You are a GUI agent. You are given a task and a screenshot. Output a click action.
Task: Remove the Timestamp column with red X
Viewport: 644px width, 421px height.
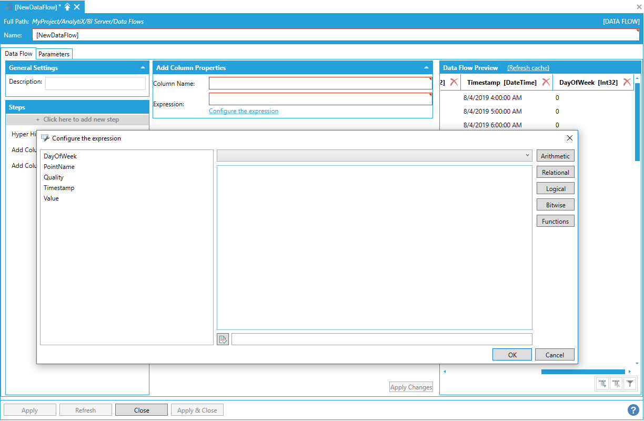(546, 82)
